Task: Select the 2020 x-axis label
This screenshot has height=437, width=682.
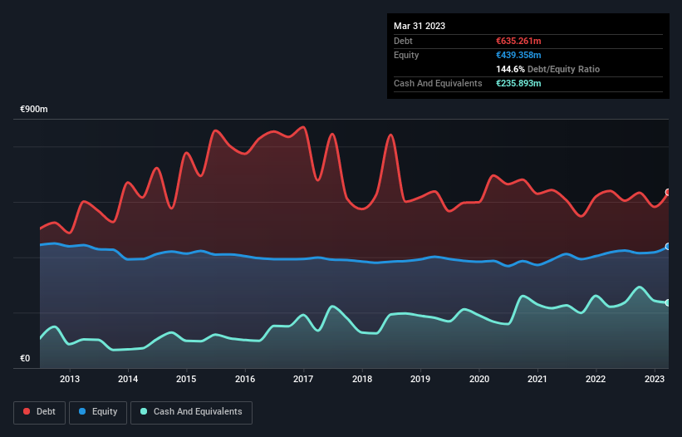Action: point(478,379)
